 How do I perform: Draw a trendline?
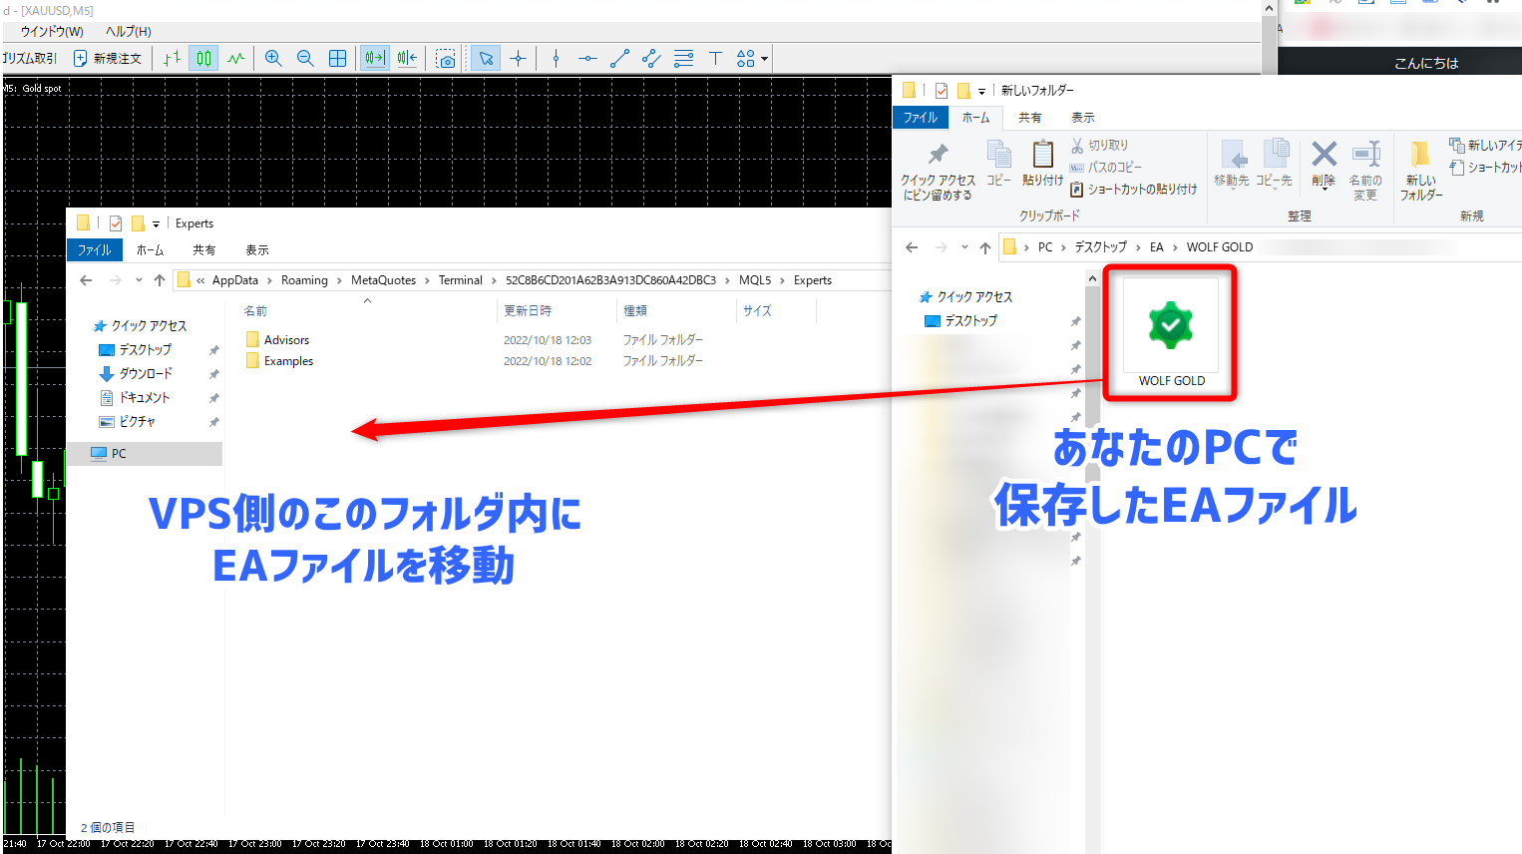pos(619,58)
